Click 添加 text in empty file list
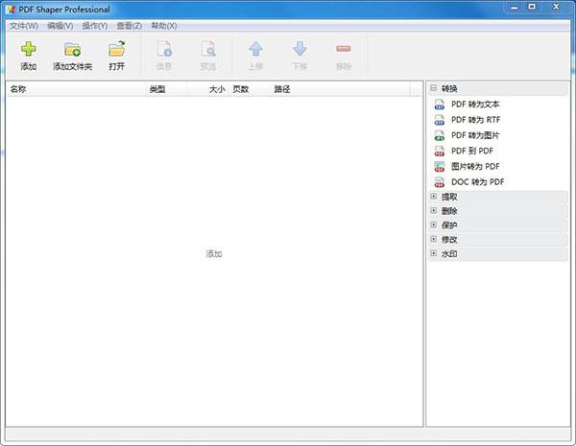 click(x=214, y=254)
